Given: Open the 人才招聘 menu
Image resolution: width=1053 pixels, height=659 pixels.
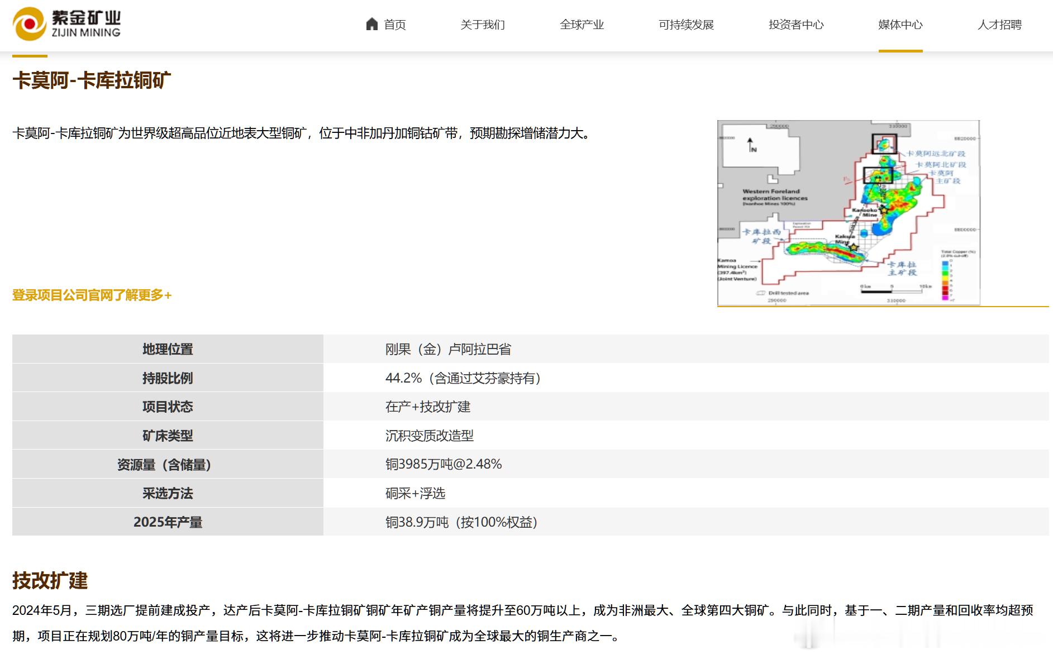Looking at the screenshot, I should 999,25.
